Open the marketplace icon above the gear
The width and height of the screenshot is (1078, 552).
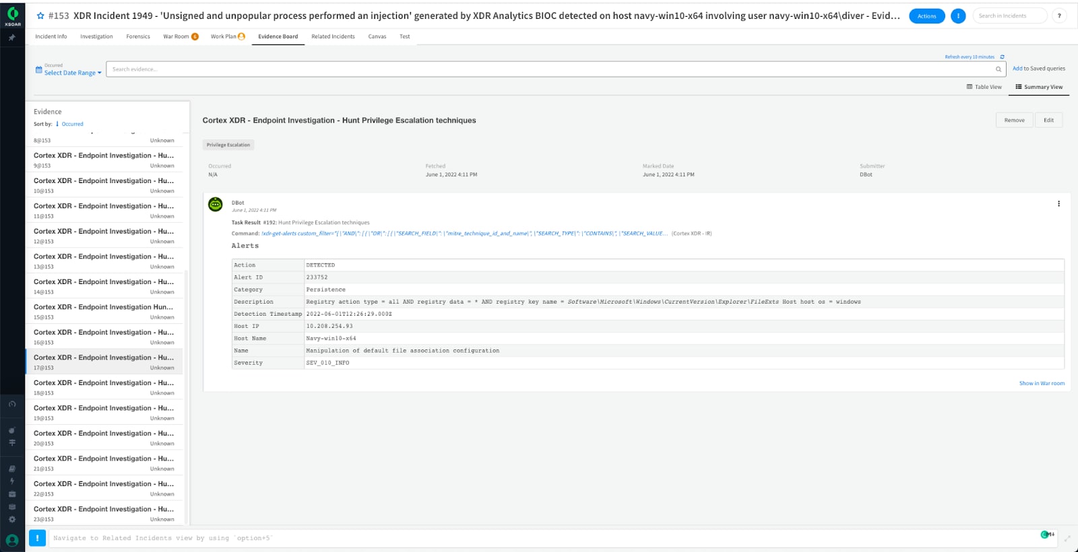[12, 507]
